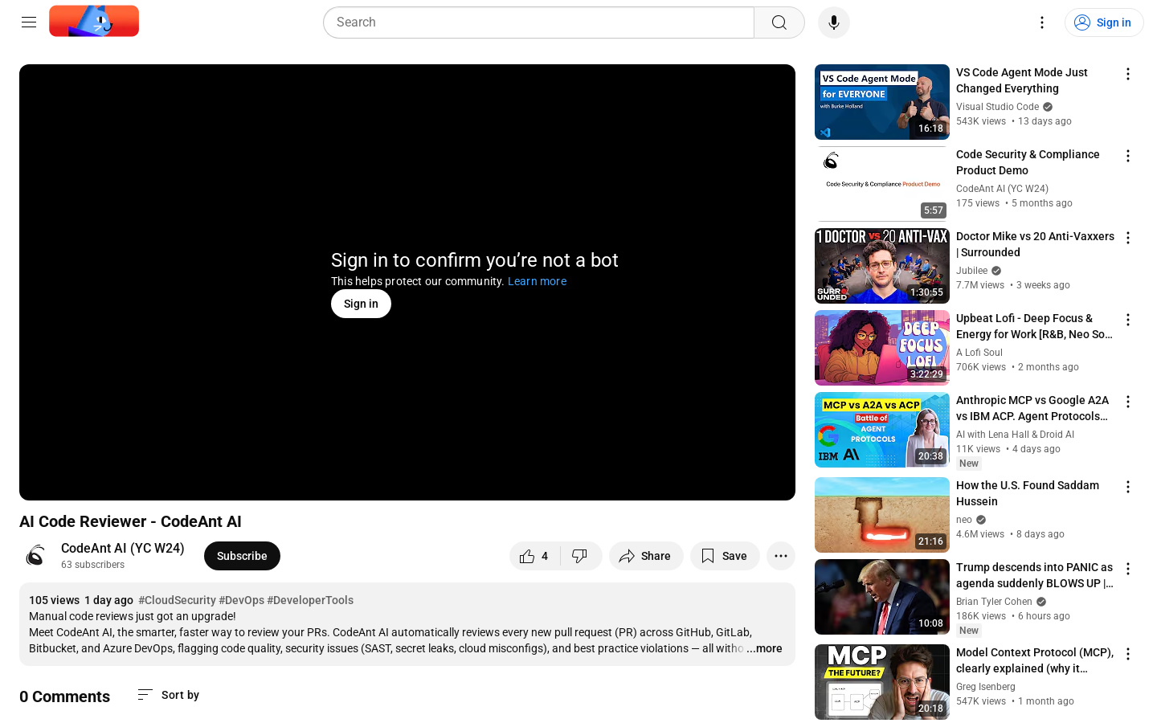
Task: Open VS Code Agent Mode video thumbnail
Action: point(882,102)
